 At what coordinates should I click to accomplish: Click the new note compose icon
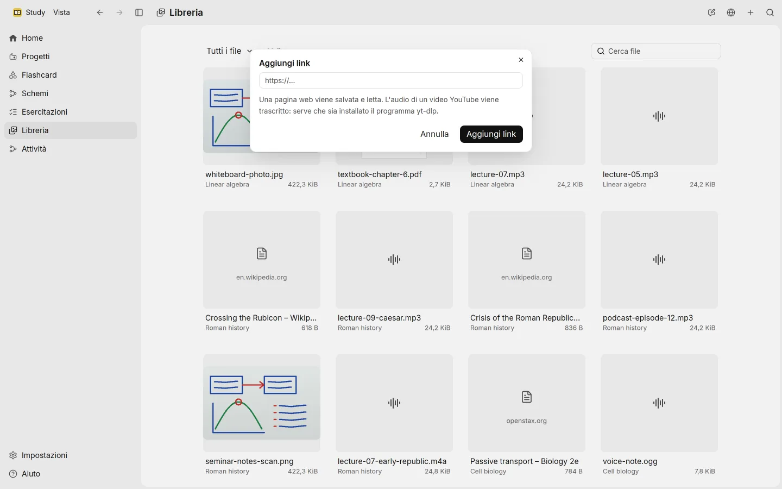pos(711,12)
